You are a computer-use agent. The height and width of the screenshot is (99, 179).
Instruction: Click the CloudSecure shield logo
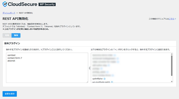point(5,4)
